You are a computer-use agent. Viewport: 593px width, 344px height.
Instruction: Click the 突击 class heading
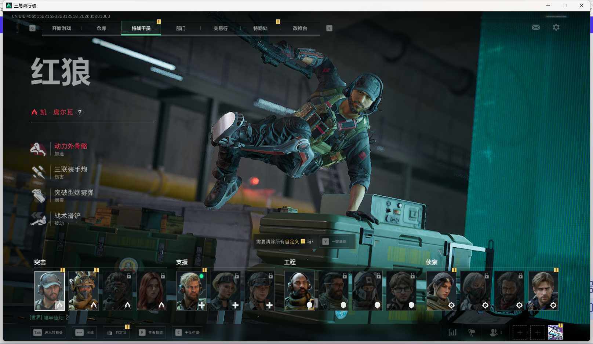click(x=40, y=262)
